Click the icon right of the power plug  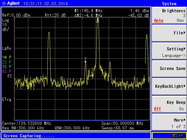coord(182,136)
